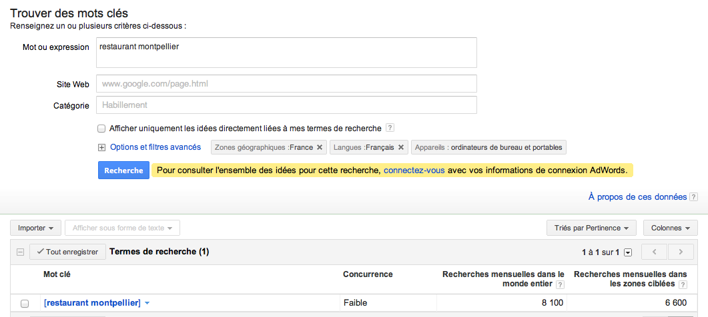Image resolution: width=708 pixels, height=317 pixels.
Task: Remove the France geographic zone filter
Action: pos(320,147)
